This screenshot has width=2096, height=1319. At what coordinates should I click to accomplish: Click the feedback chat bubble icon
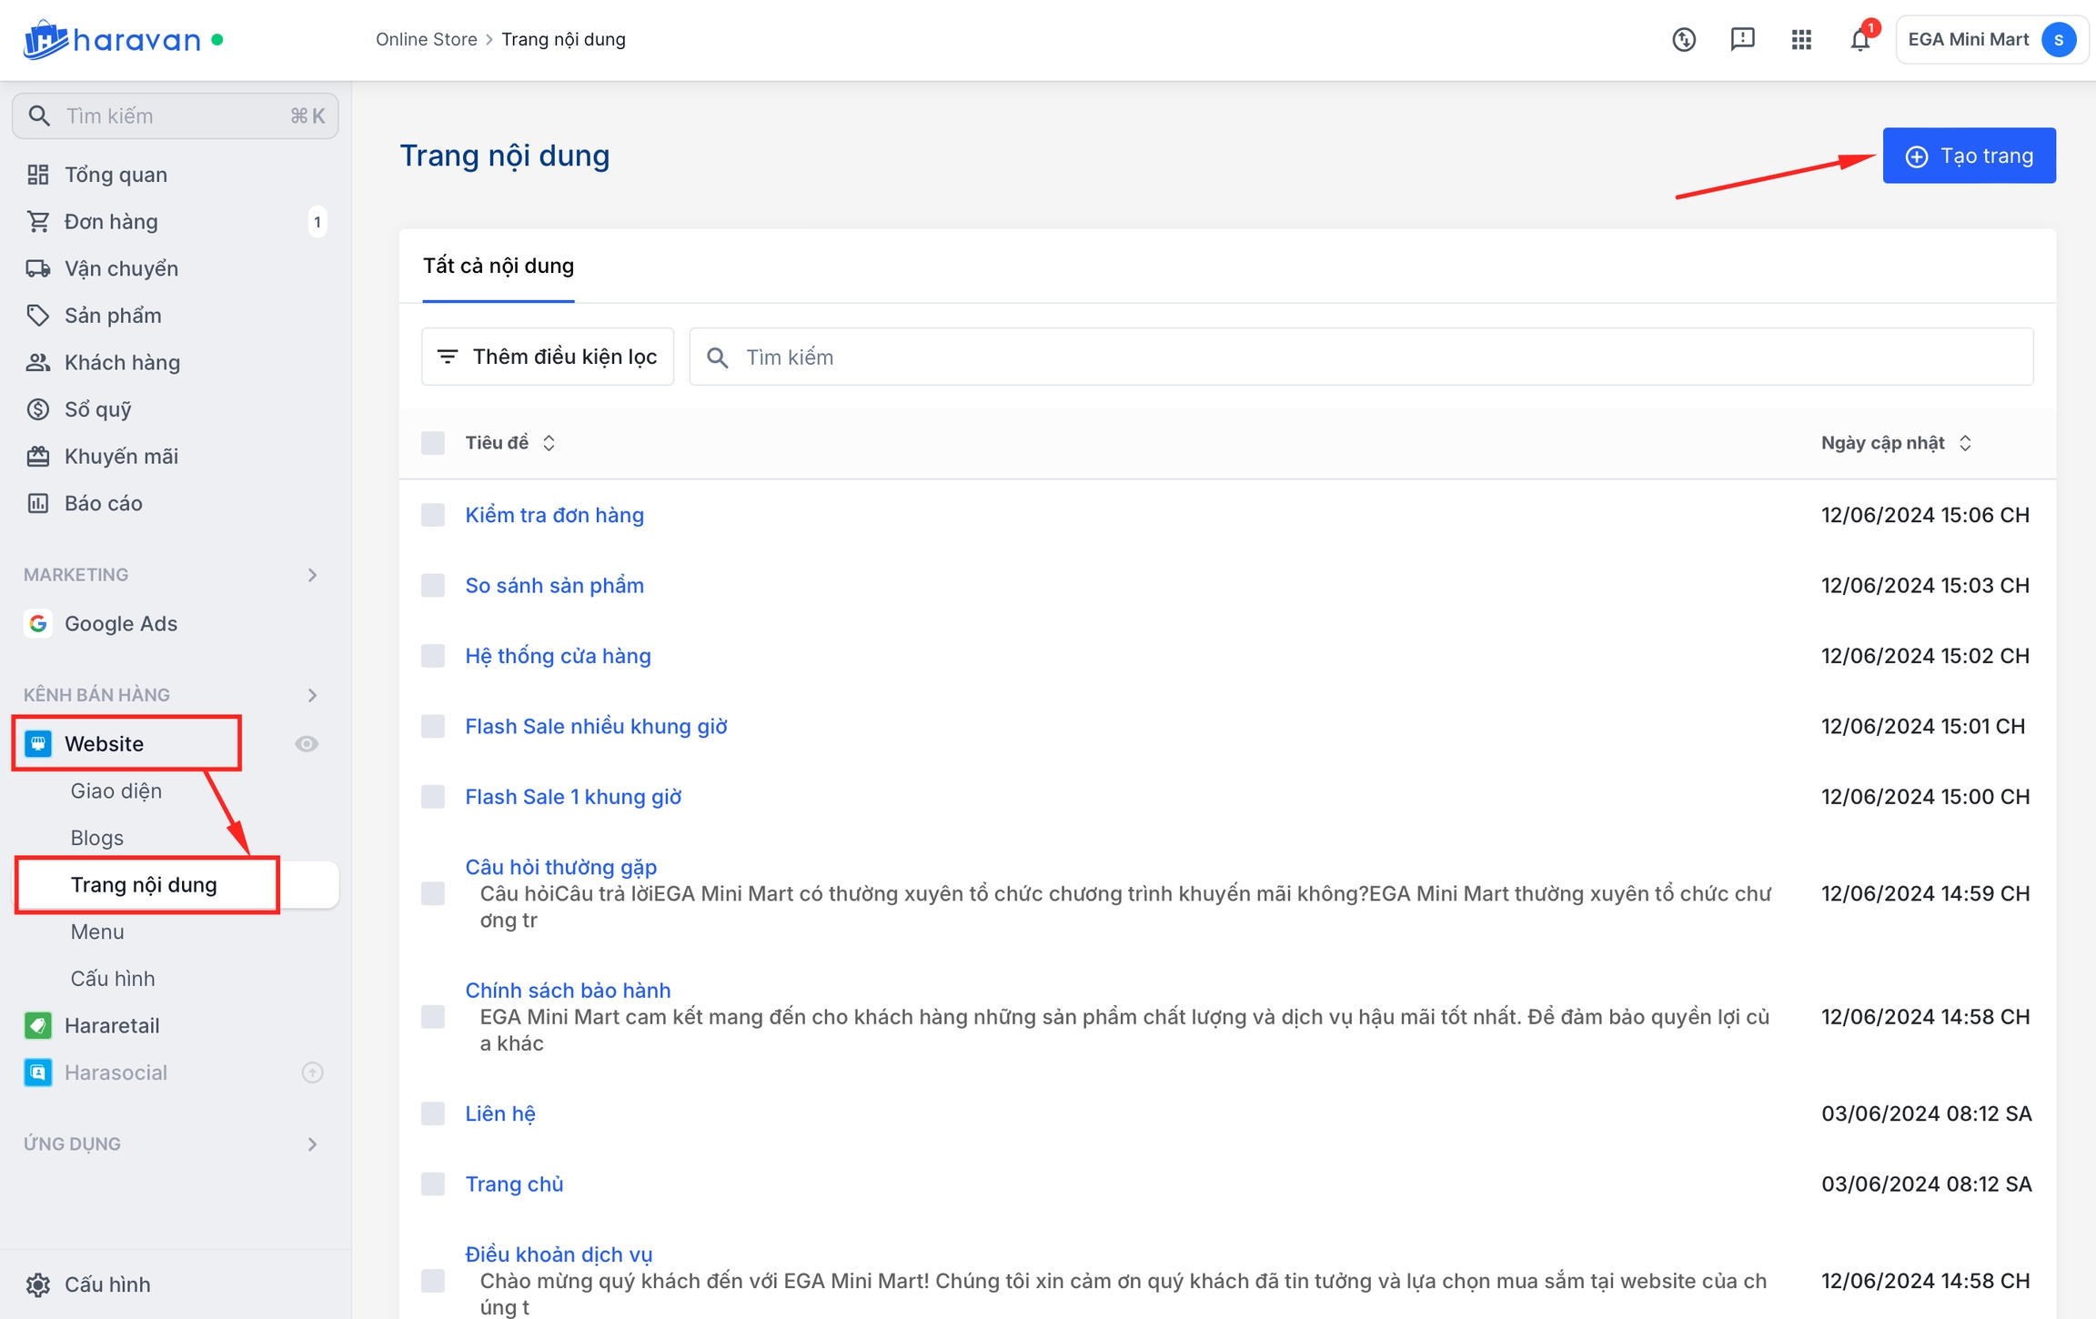[1742, 40]
